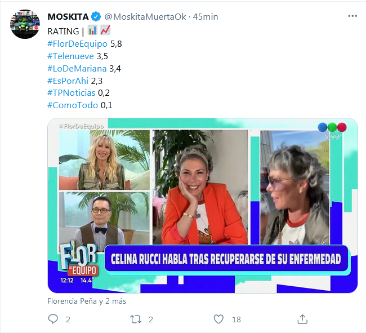
Task: Click the retweet count number
Action: 151,319
